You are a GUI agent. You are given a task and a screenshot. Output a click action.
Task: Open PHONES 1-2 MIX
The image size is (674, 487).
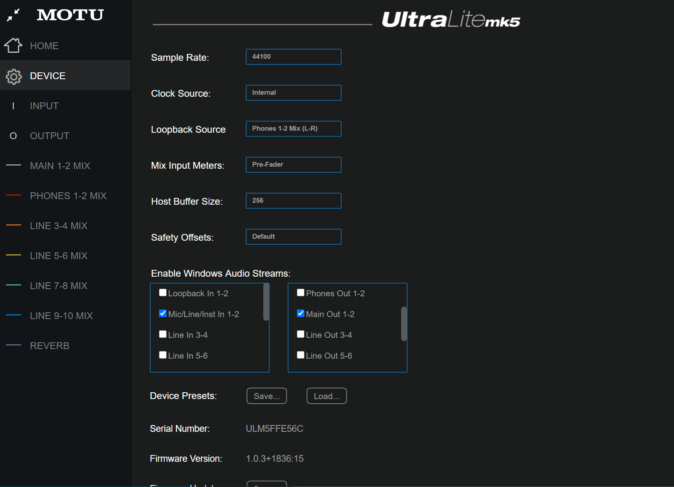[65, 196]
